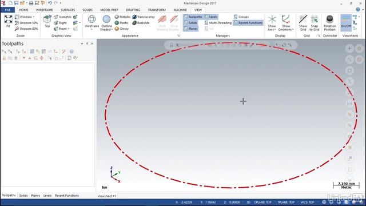Image resolution: width=366 pixels, height=206 pixels.
Task: Toggle Recent Functions manager visibility
Action: pos(248,23)
